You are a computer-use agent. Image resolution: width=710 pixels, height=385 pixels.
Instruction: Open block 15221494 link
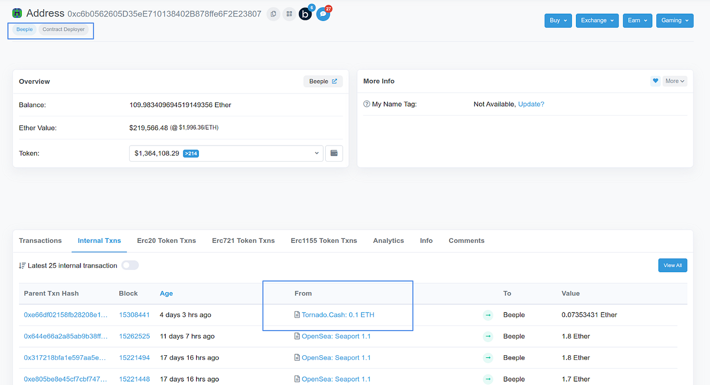135,358
